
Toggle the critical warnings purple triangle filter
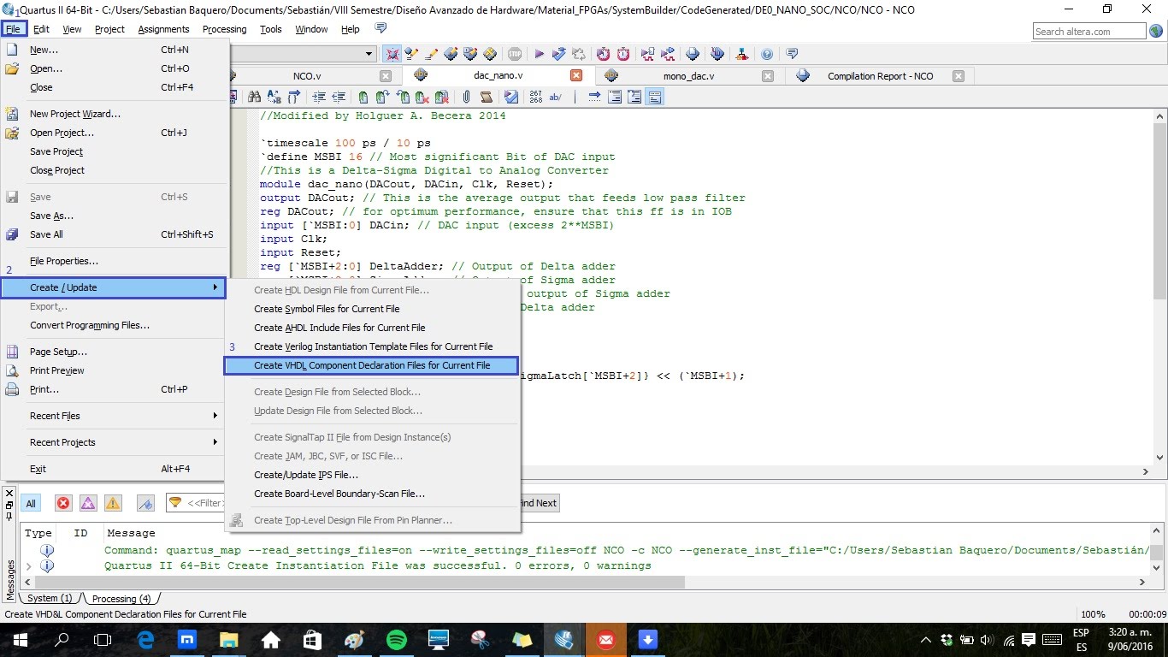[x=88, y=503]
